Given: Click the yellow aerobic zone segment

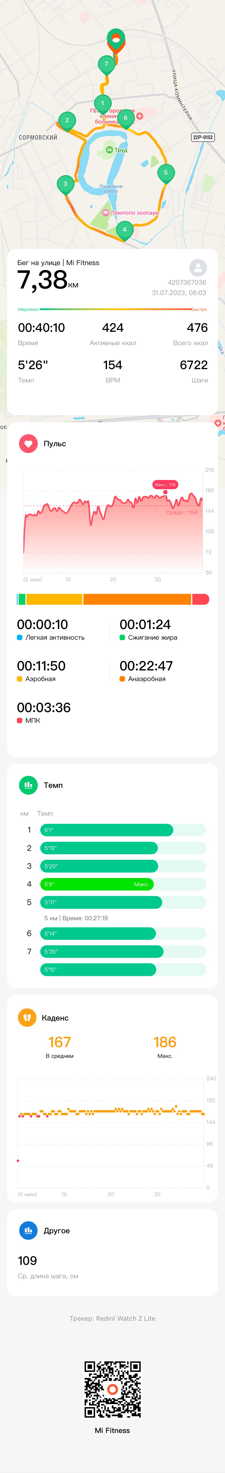Looking at the screenshot, I should 54,599.
